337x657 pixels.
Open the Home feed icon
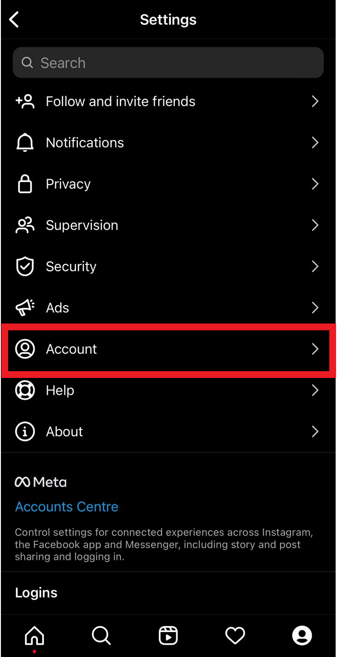34,635
